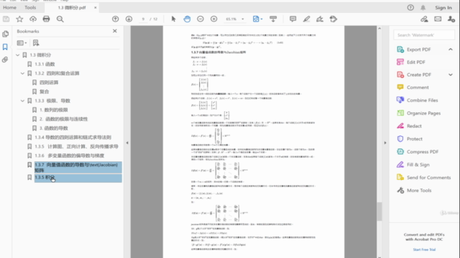Viewport: 460px width, 258px height.
Task: Click the tools search field
Action: point(424,35)
